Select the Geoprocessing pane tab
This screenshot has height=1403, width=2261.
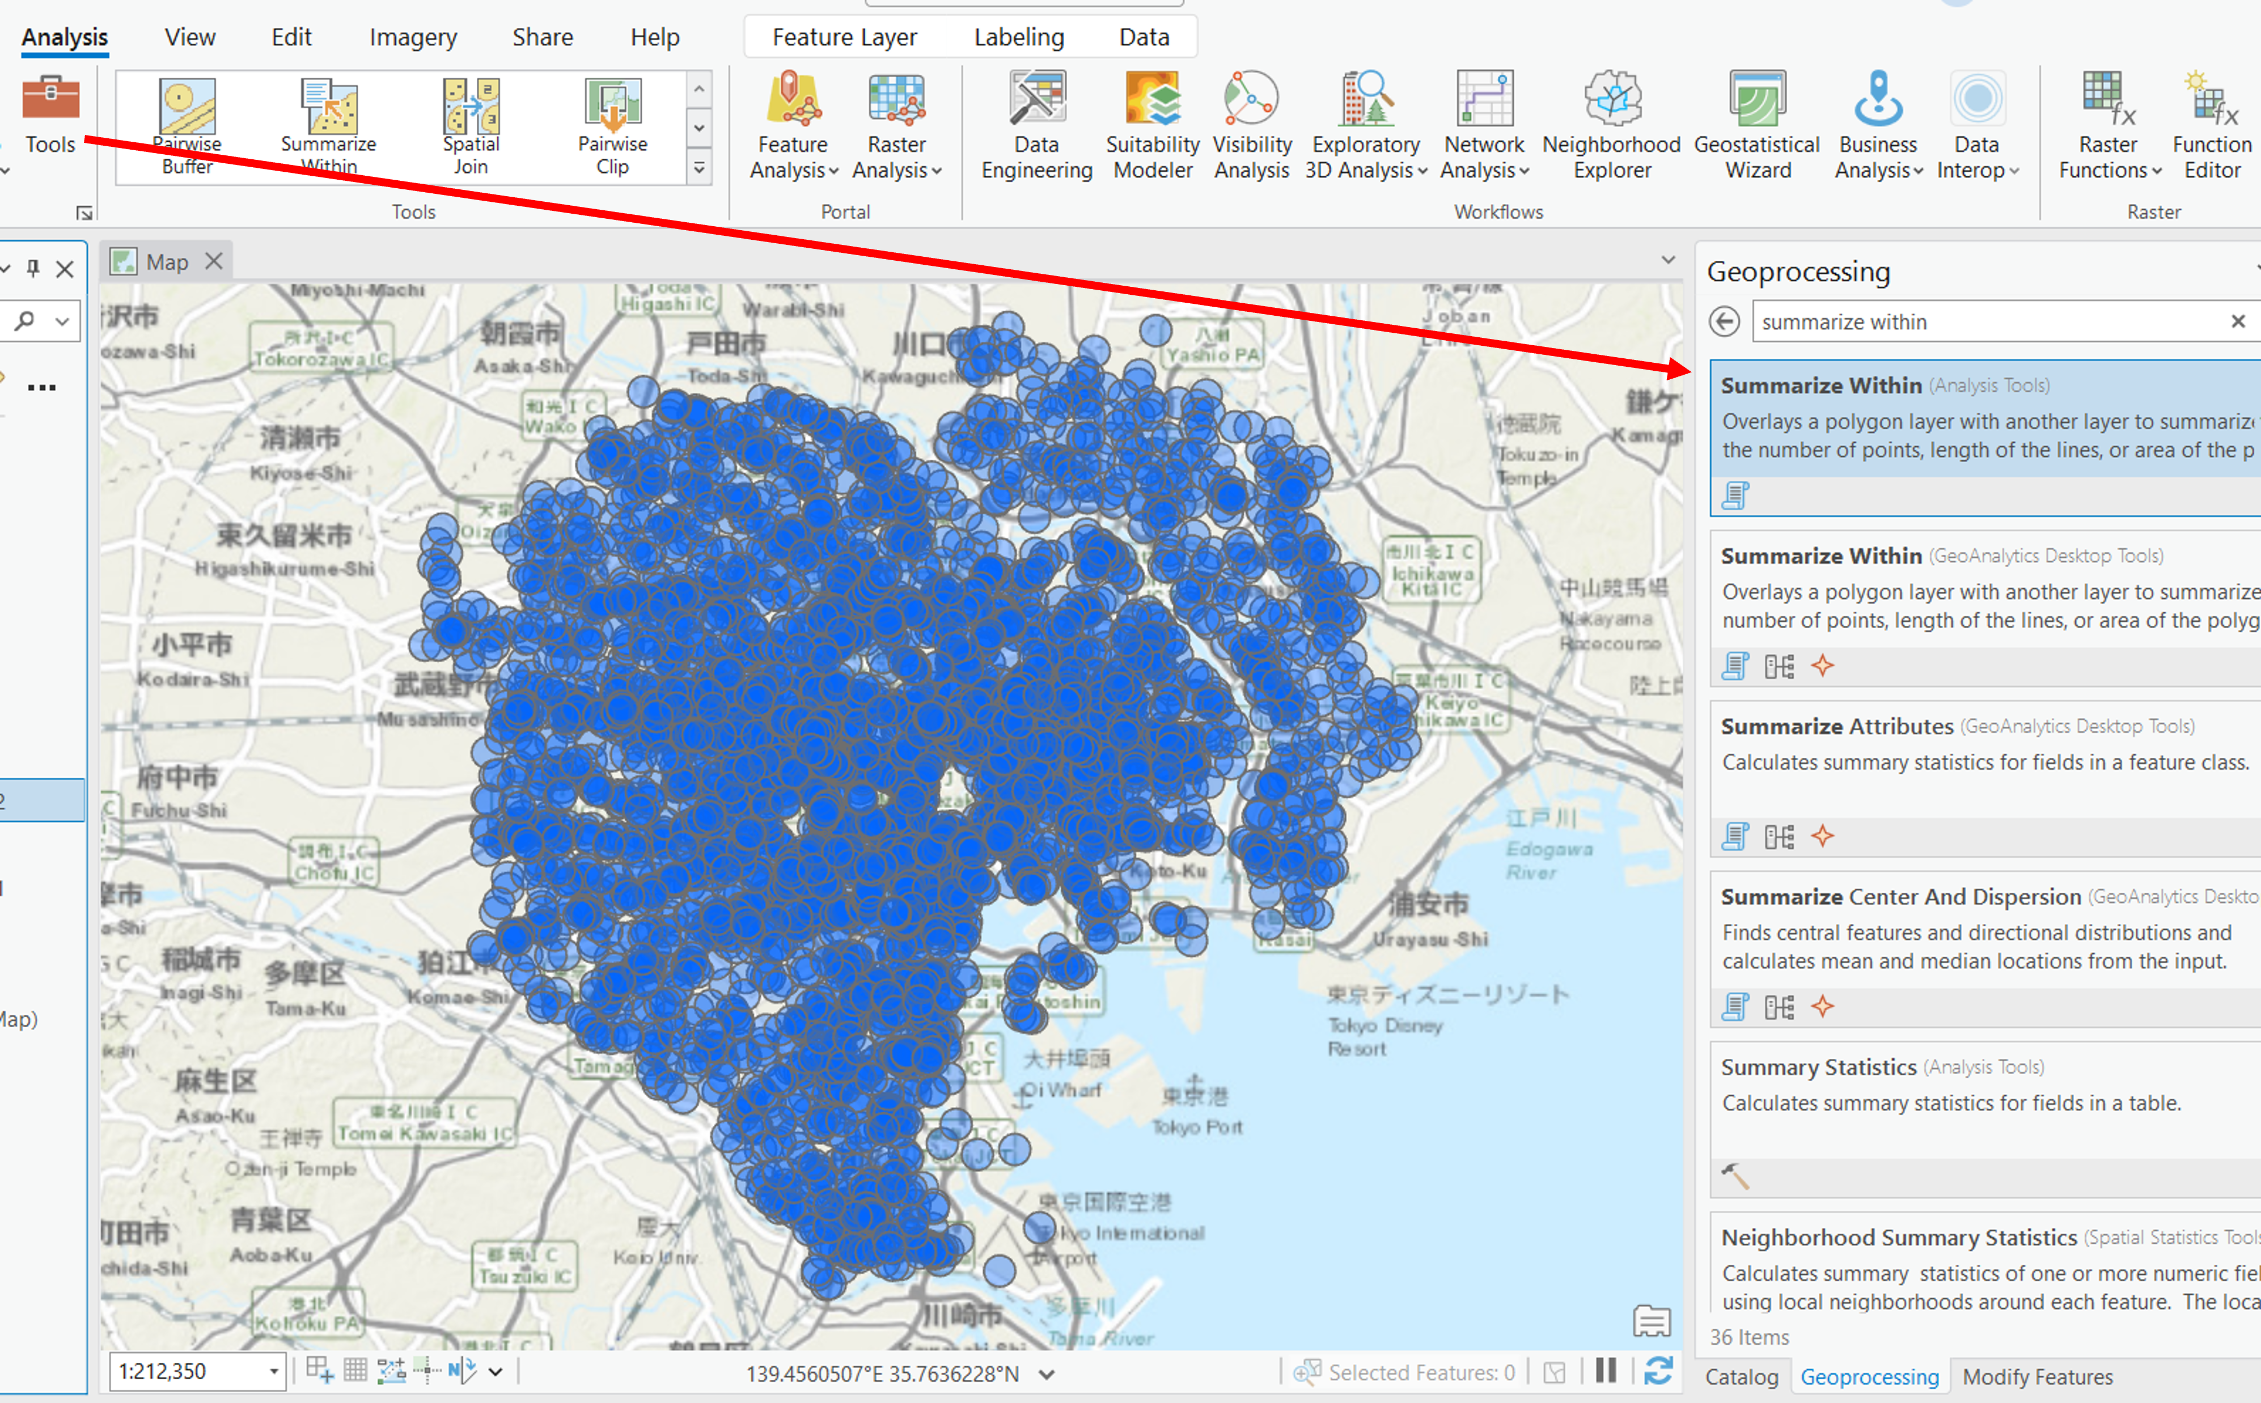coord(1869,1377)
